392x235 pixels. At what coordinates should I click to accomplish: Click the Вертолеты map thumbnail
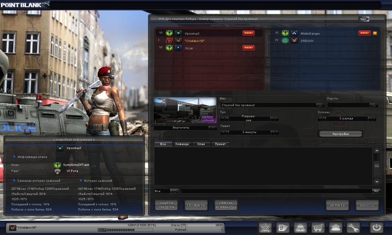pyautogui.click(x=185, y=110)
